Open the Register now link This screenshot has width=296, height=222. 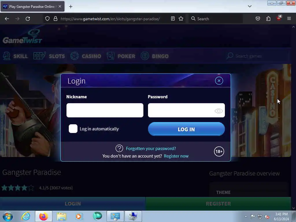click(176, 156)
